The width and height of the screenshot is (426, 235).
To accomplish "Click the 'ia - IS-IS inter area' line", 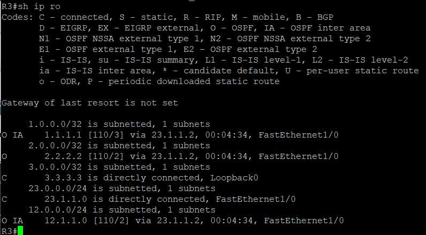I will [x=229, y=71].
